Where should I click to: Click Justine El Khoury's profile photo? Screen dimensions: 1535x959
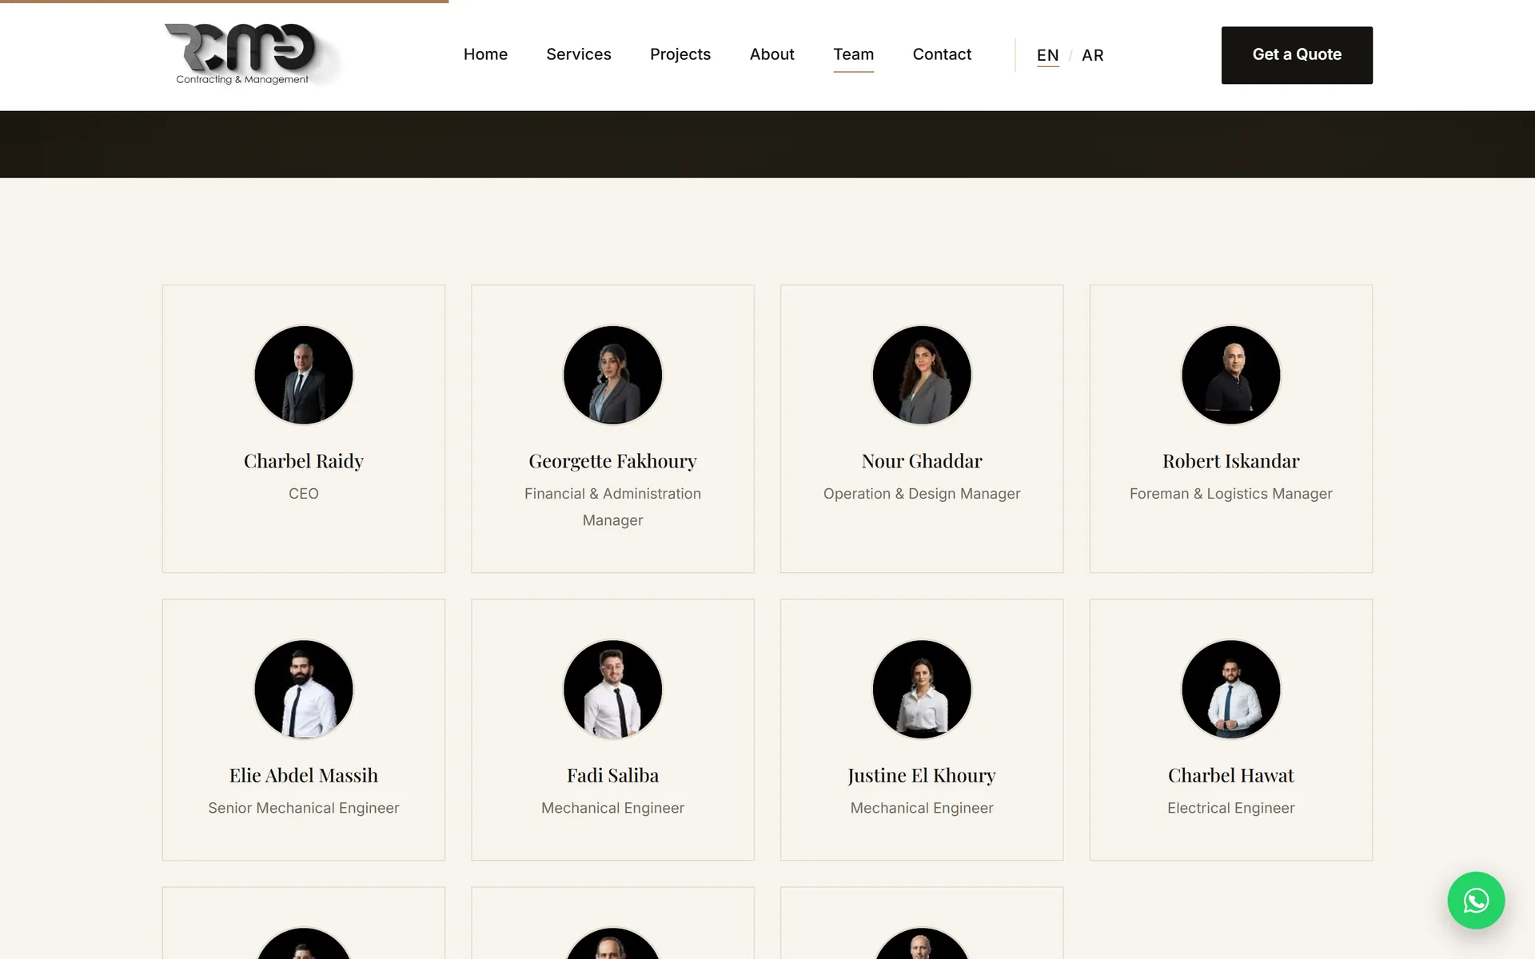coord(922,690)
